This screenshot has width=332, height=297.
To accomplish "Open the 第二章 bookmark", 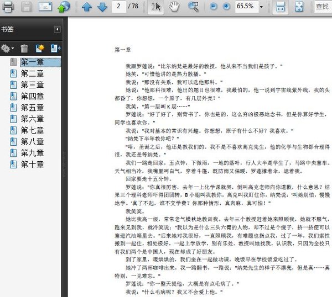I will (x=32, y=73).
